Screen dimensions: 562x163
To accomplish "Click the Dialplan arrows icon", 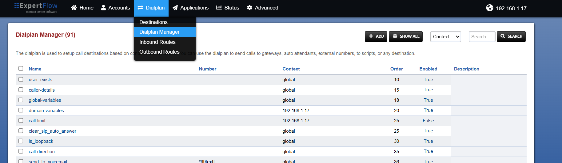I will coord(141,8).
